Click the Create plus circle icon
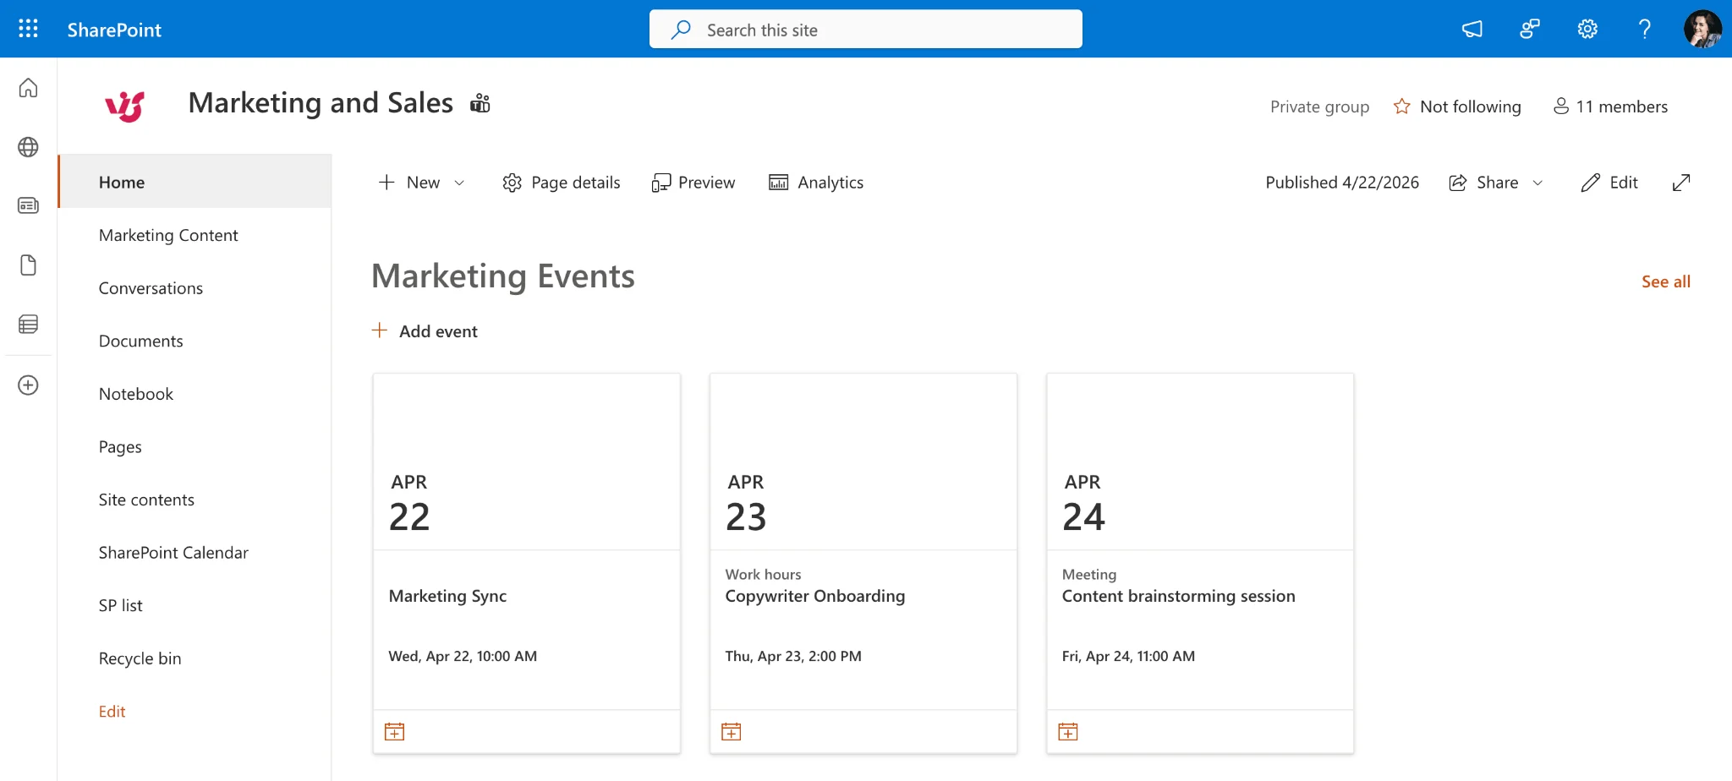 click(28, 385)
